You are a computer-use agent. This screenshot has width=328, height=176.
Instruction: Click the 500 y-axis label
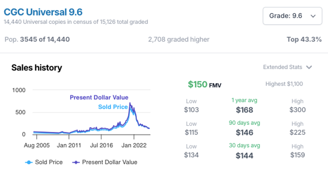tap(20, 112)
